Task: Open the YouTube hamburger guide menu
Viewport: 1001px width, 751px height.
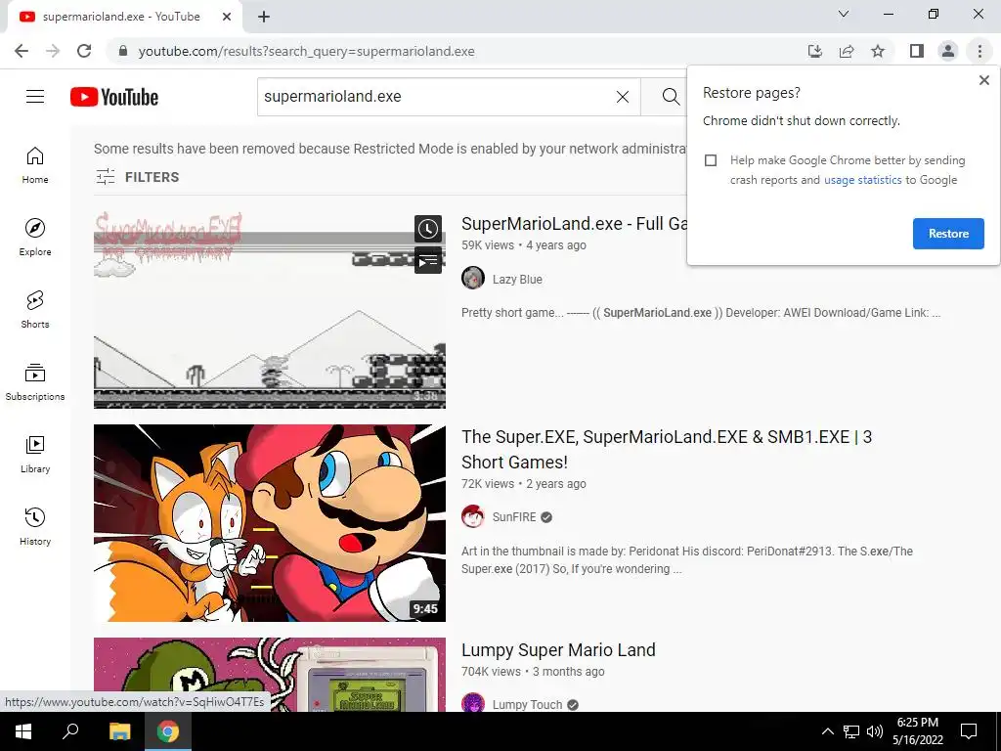Action: 35,97
